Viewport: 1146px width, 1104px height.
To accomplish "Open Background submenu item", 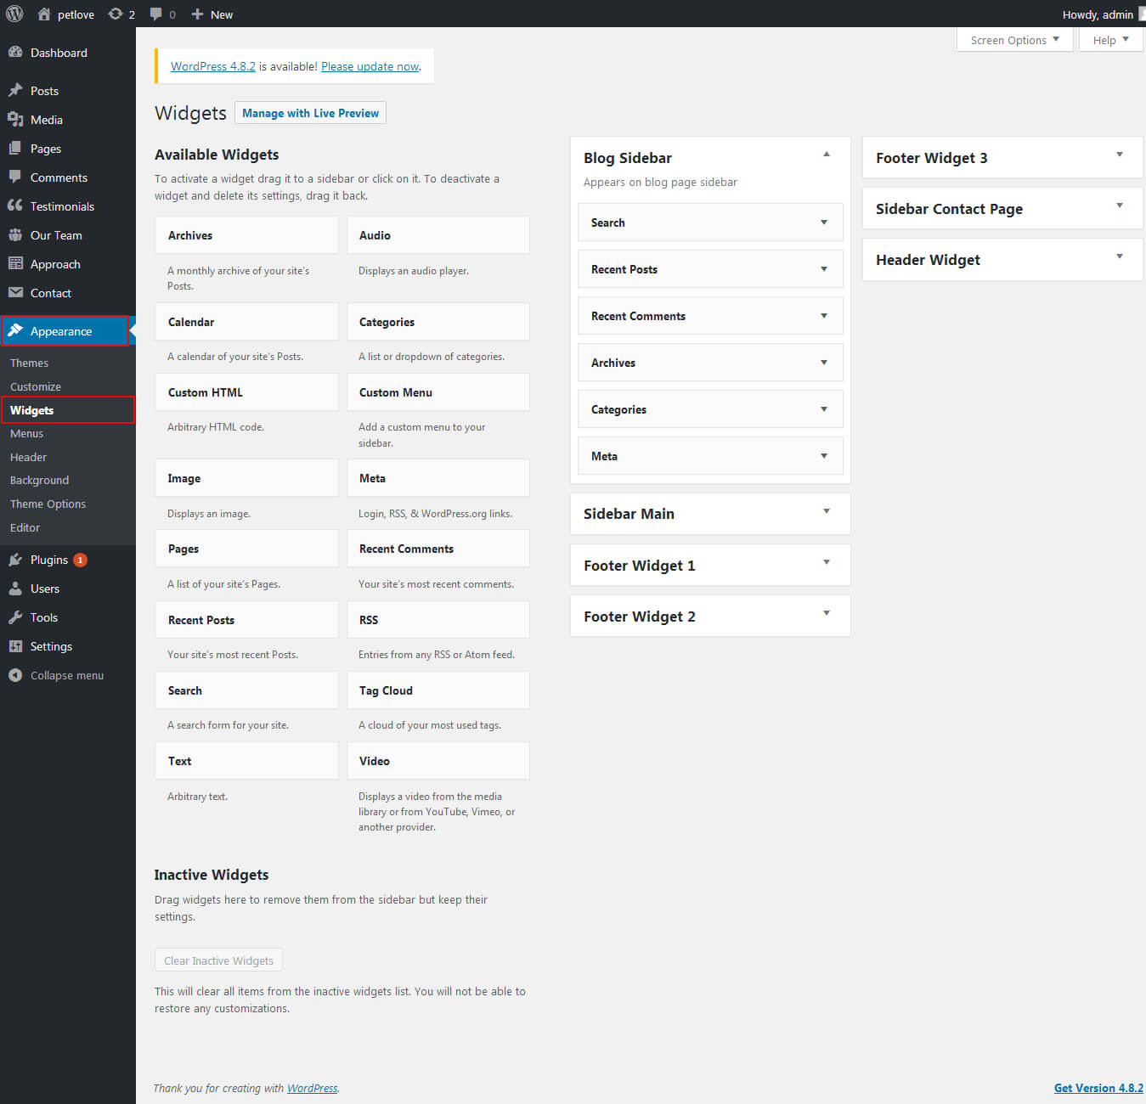I will [x=39, y=480].
